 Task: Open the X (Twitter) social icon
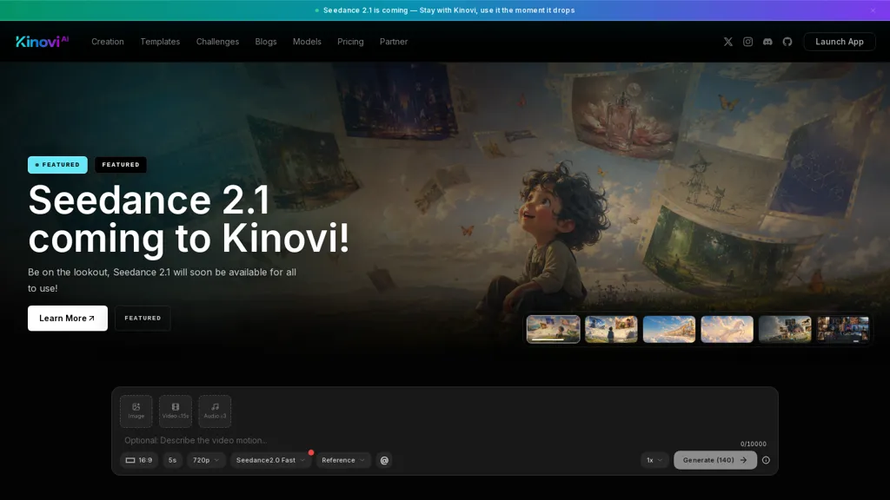[727, 42]
